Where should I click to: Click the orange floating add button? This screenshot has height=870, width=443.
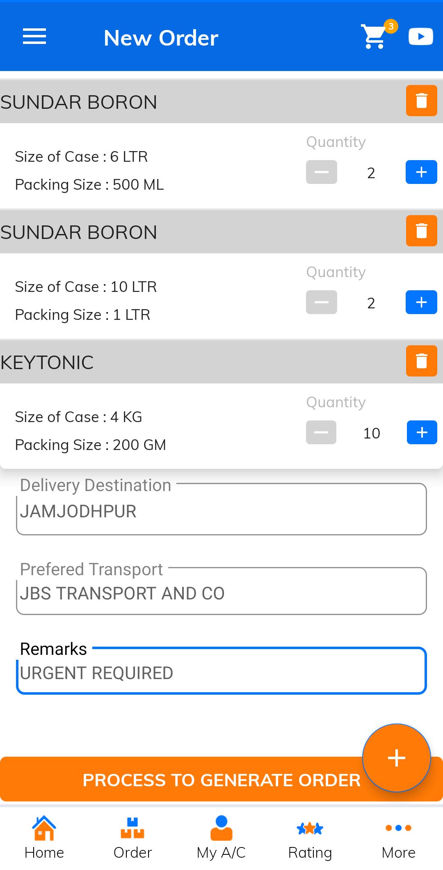pyautogui.click(x=397, y=758)
